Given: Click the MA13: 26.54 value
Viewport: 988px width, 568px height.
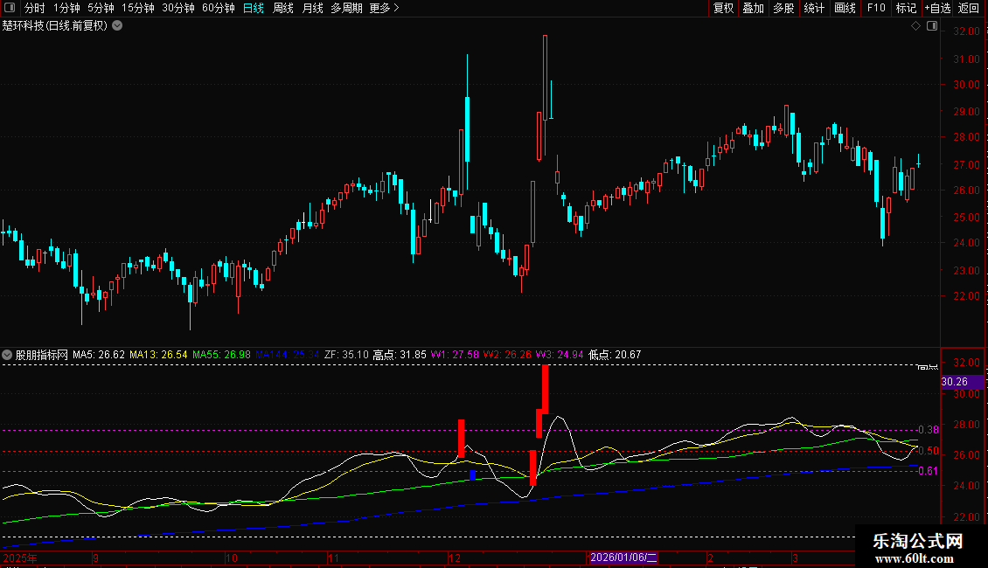Looking at the screenshot, I should (x=158, y=355).
